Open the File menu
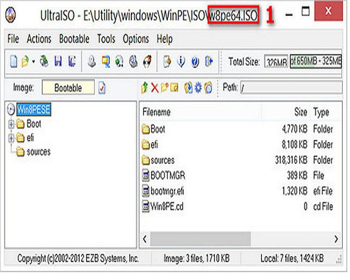This screenshot has width=350, height=280. click(13, 38)
